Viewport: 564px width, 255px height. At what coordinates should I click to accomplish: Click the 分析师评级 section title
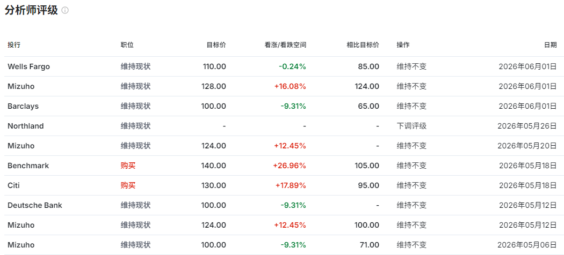coord(31,10)
